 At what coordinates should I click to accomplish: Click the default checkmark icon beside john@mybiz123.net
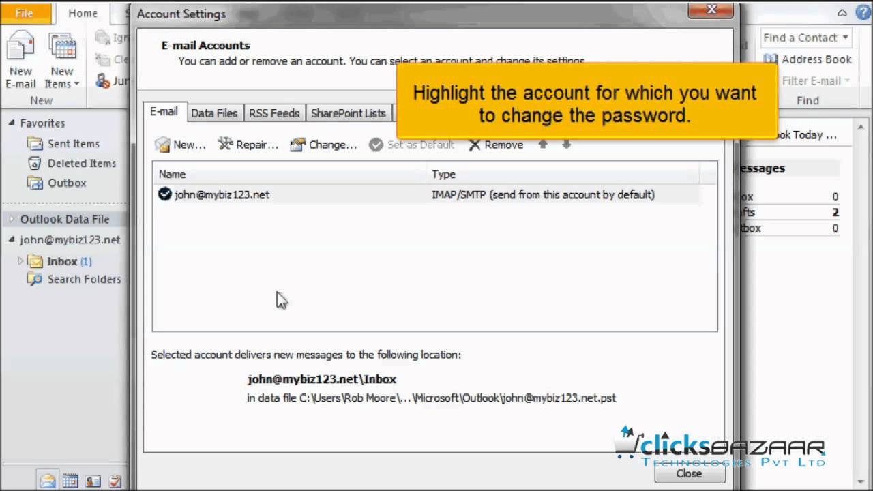[x=164, y=194]
